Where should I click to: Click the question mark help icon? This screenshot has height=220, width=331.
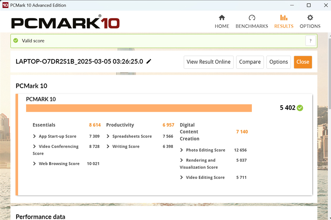coord(310,41)
